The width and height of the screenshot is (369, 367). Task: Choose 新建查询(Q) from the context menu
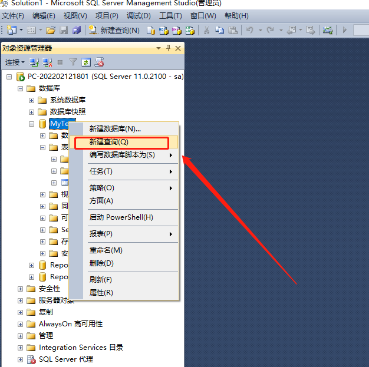tap(124, 142)
